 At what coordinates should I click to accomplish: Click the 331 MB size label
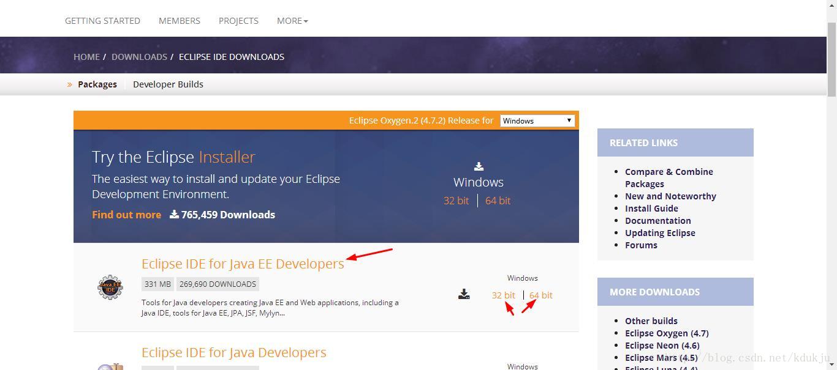coord(157,284)
